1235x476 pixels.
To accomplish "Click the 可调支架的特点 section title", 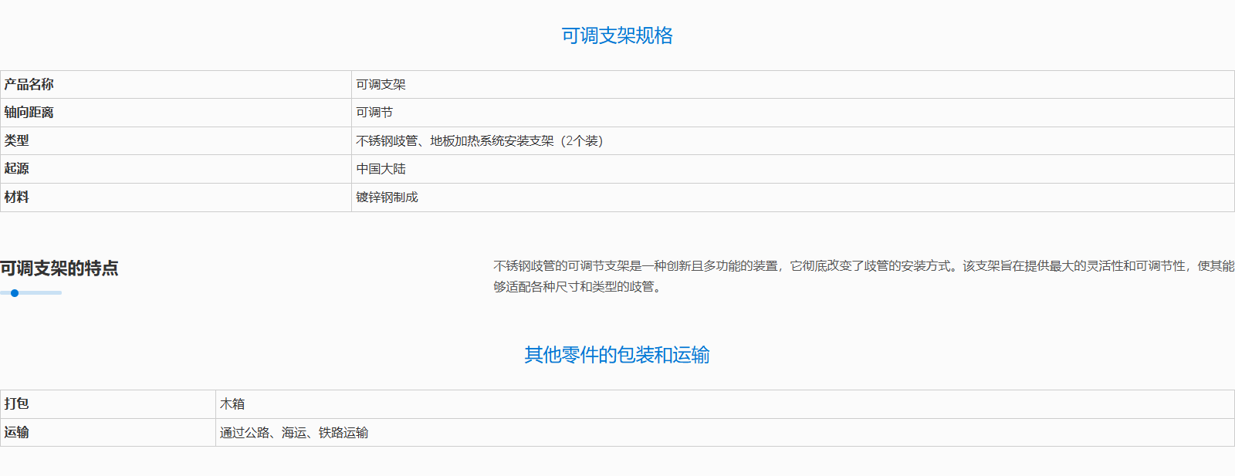I will click(x=59, y=268).
